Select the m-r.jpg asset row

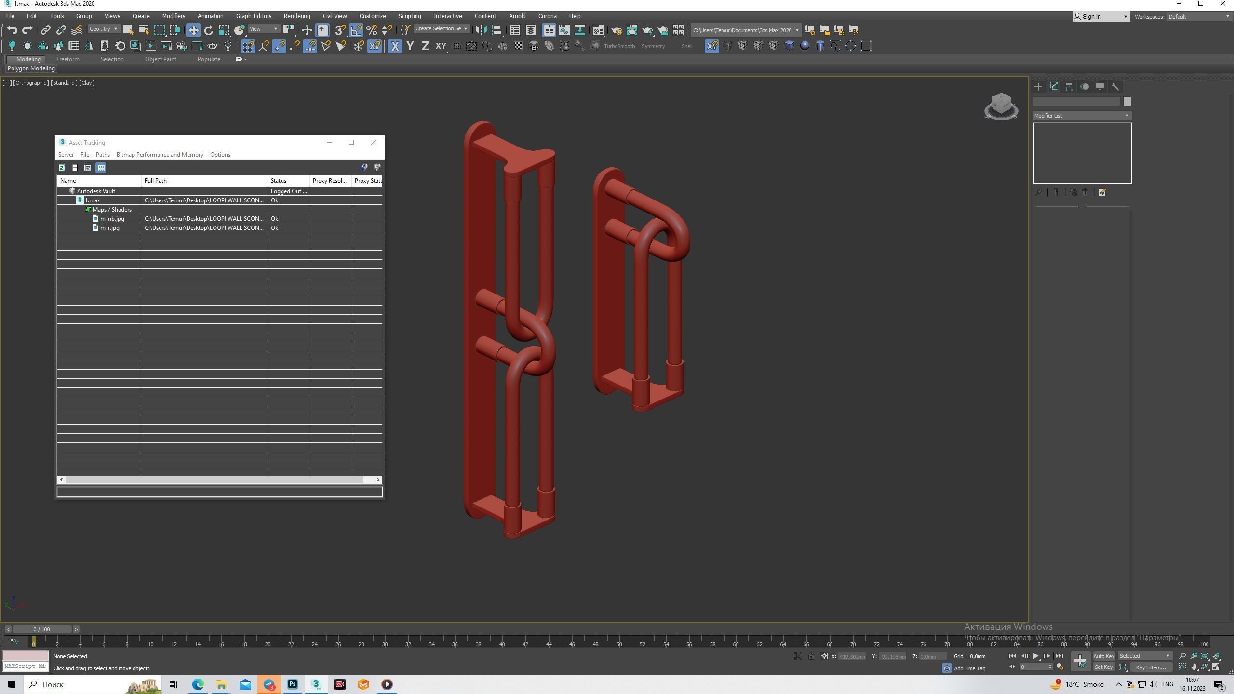tap(219, 228)
